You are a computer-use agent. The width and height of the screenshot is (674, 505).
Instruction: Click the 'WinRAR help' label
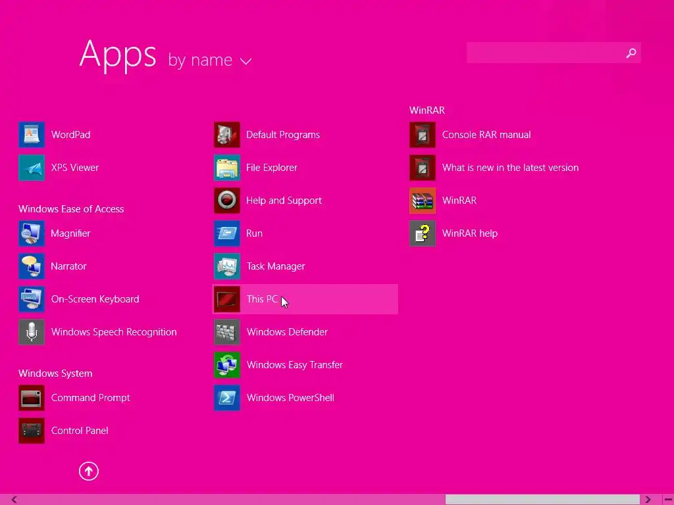click(470, 233)
